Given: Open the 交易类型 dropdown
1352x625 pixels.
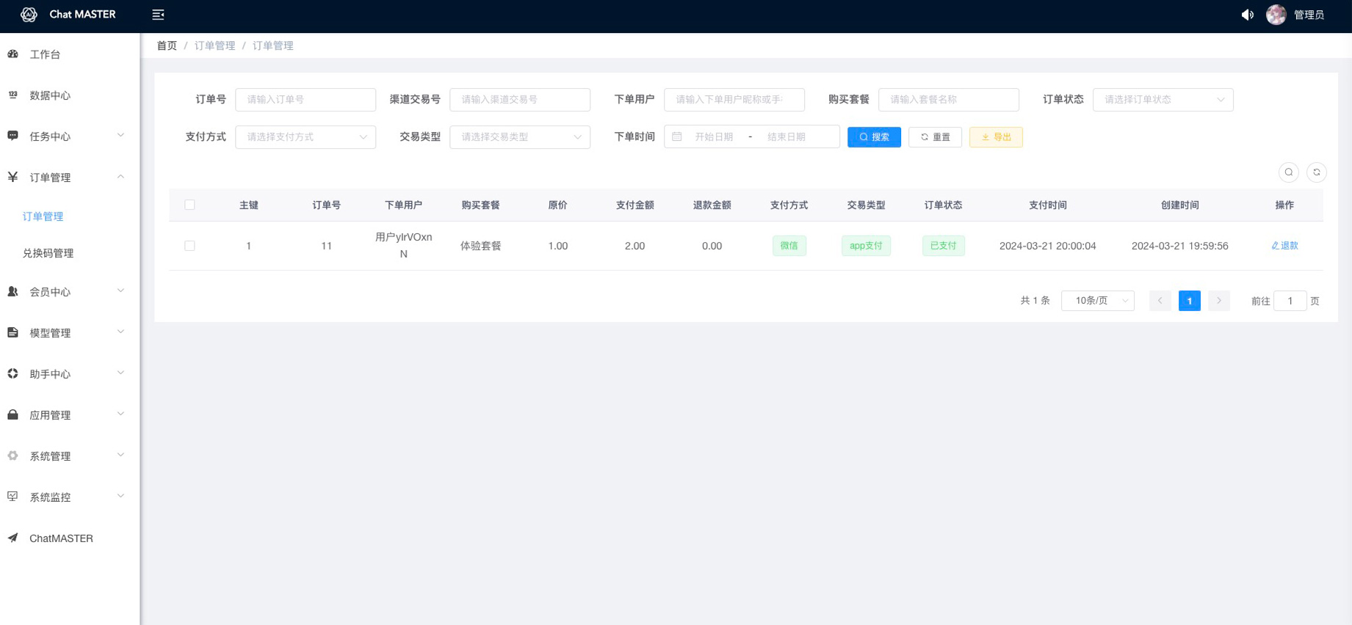Looking at the screenshot, I should click(520, 137).
